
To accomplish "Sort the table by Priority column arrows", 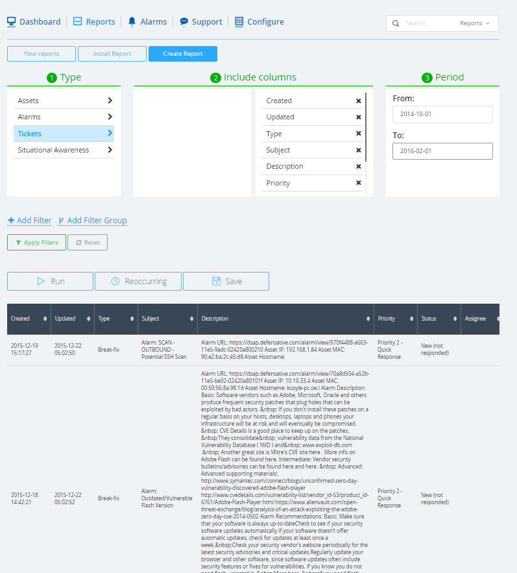I will pyautogui.click(x=411, y=319).
